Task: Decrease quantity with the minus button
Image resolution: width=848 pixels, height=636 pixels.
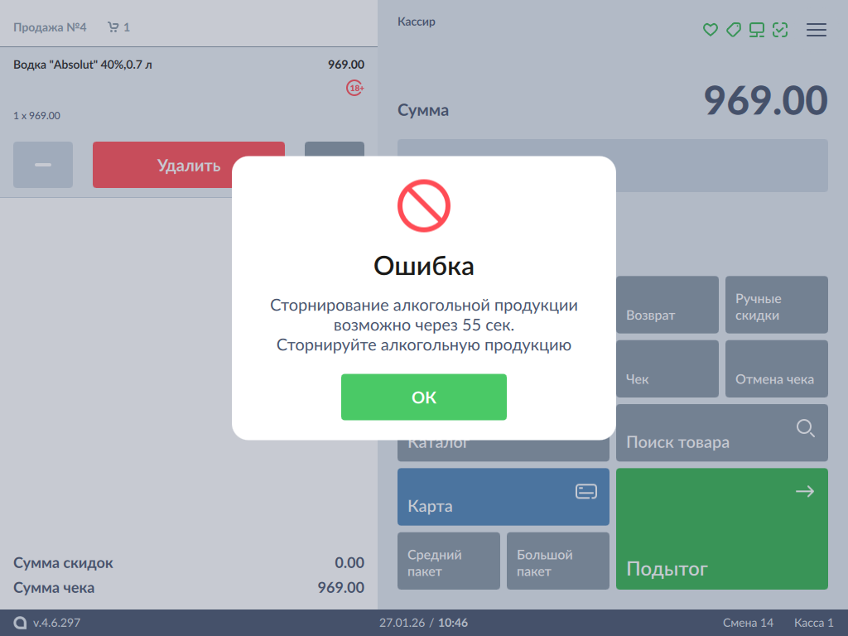Action: pyautogui.click(x=43, y=165)
